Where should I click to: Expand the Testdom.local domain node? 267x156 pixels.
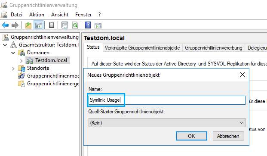(x=21, y=61)
